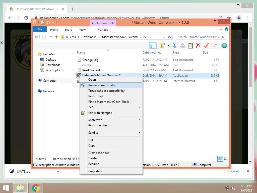Viewport: 257px width, 193px height.
Task: Click the Explorer refresh button
Action: [x=169, y=37]
